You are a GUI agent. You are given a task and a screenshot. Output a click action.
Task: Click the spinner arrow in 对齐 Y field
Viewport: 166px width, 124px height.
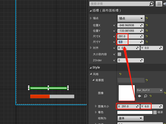pos(160,48)
